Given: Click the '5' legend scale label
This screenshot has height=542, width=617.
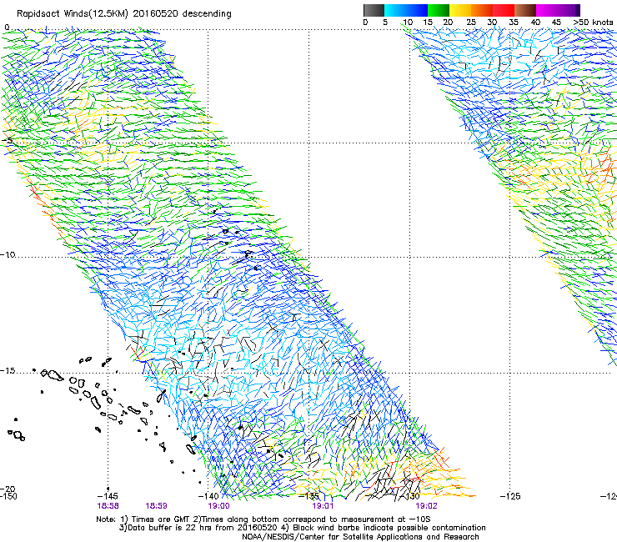Looking at the screenshot, I should [385, 22].
